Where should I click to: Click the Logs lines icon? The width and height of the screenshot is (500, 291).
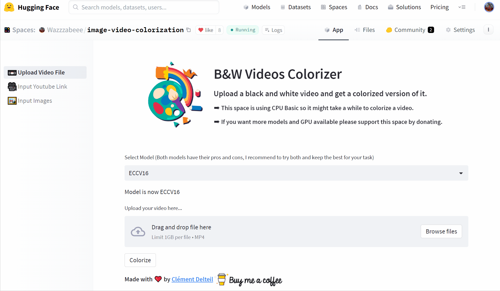coord(267,30)
